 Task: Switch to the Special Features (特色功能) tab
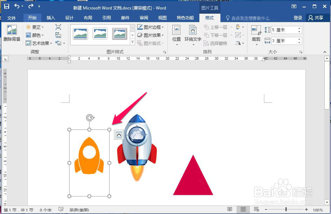tap(185, 18)
